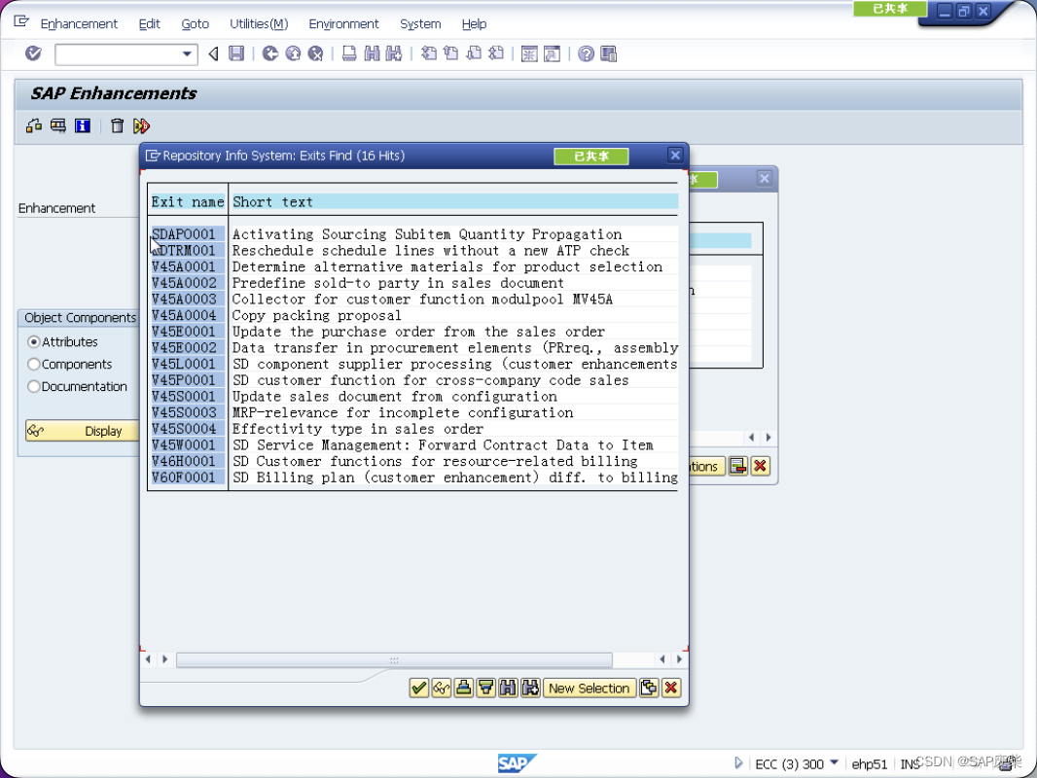
Task: Open the Environment menu
Action: click(343, 23)
